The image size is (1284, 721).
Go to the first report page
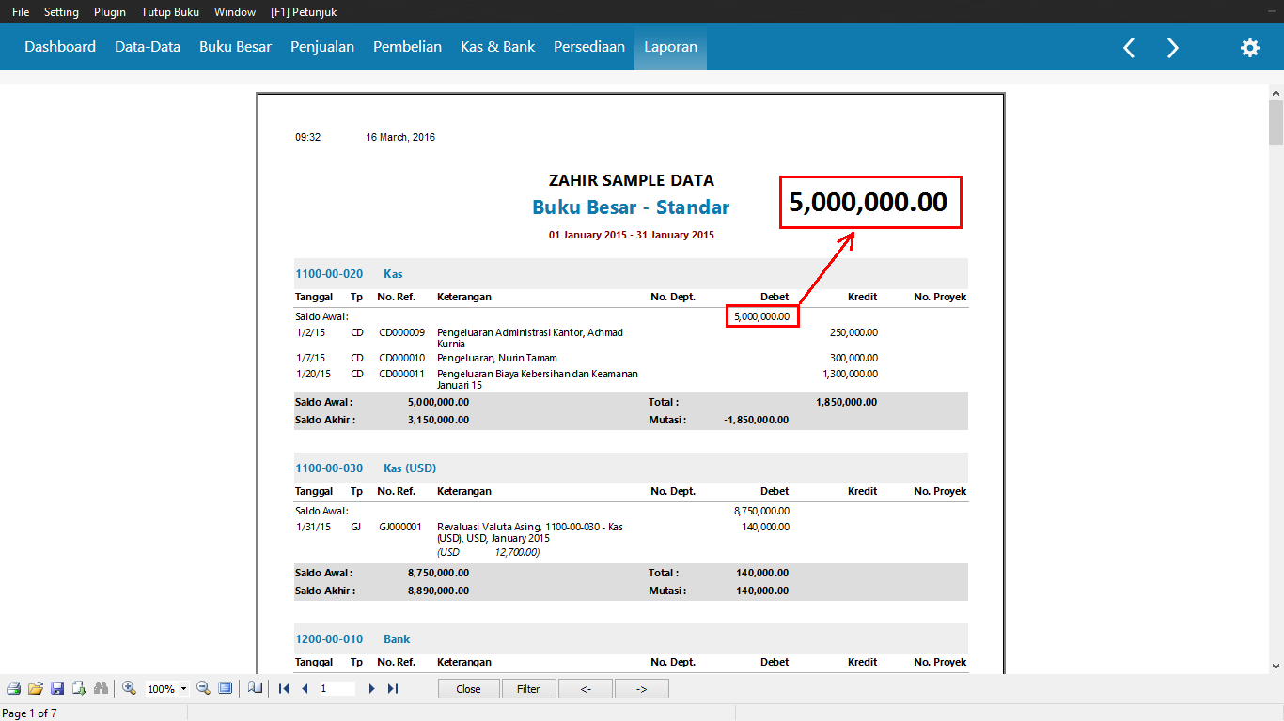point(284,688)
